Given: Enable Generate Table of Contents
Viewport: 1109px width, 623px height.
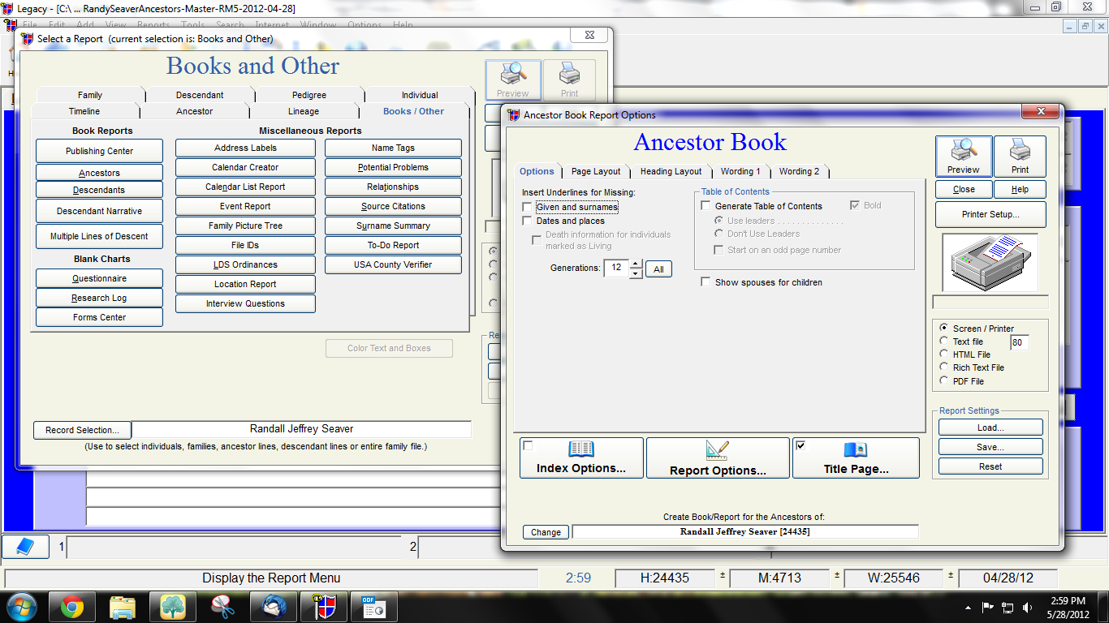Looking at the screenshot, I should pyautogui.click(x=706, y=206).
